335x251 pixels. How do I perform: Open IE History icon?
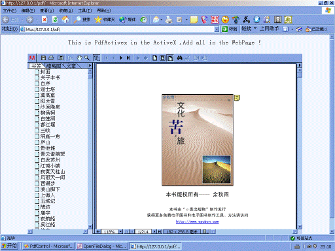tap(143, 20)
